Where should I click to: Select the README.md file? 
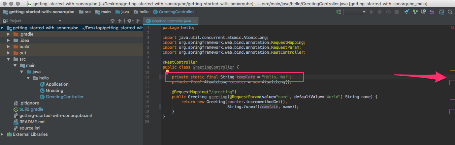29,122
